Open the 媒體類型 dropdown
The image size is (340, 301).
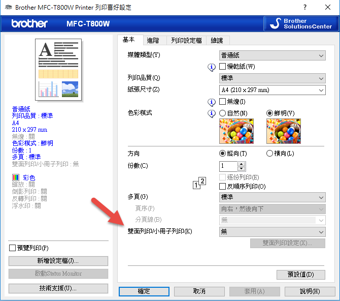[273, 55]
